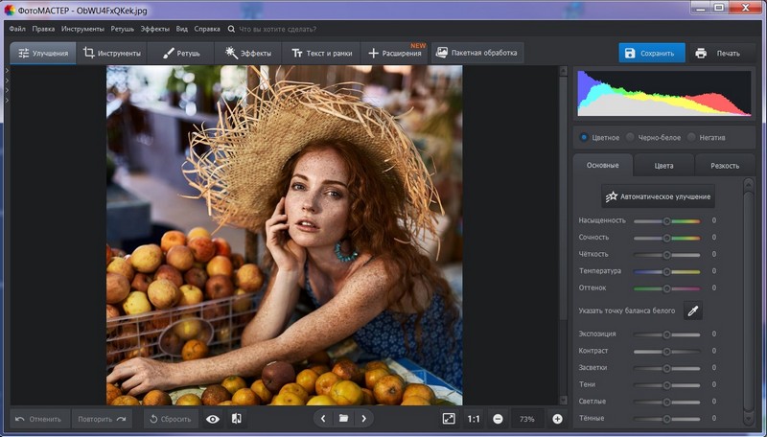Screen dimensions: 767x437
Task: Click the Автоматическое улучшение button
Action: (x=658, y=196)
